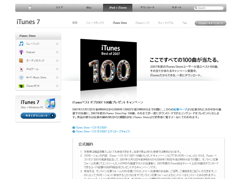Select the iTunes Store subnav link
The width and height of the screenshot is (238, 179).
click(120, 23)
